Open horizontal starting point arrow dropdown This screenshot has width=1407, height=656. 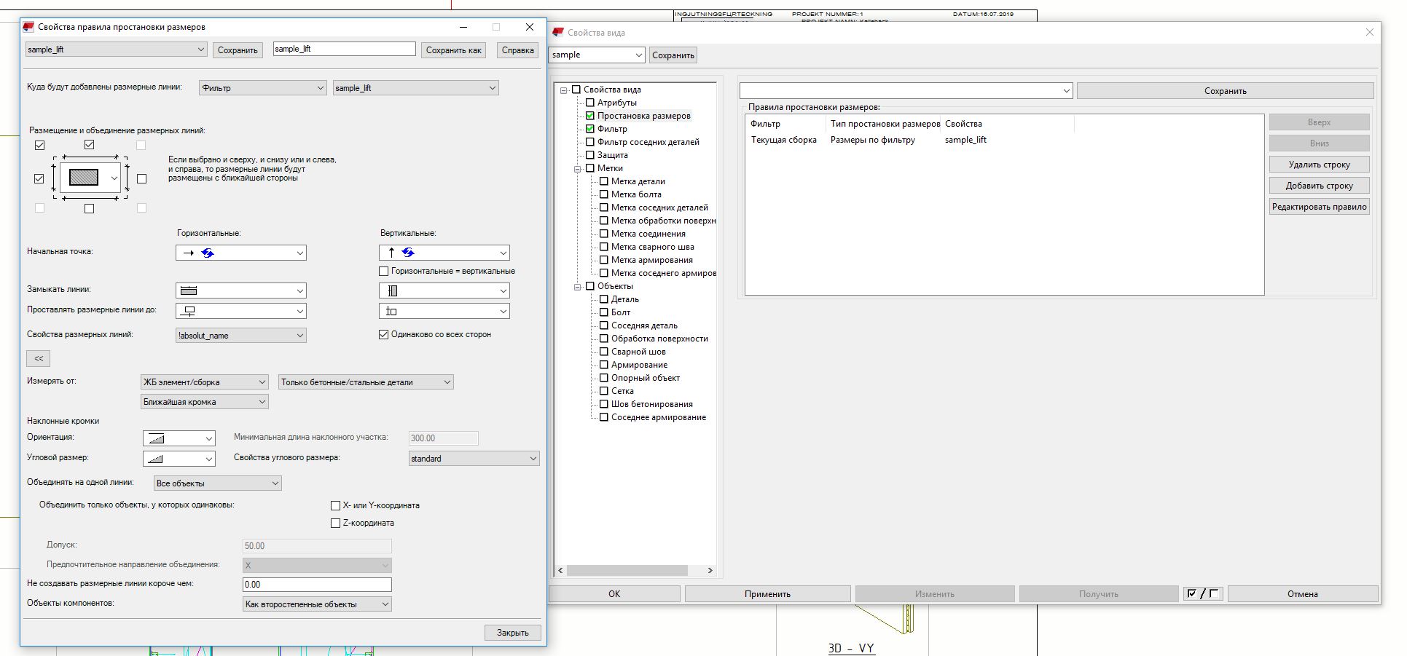[240, 253]
